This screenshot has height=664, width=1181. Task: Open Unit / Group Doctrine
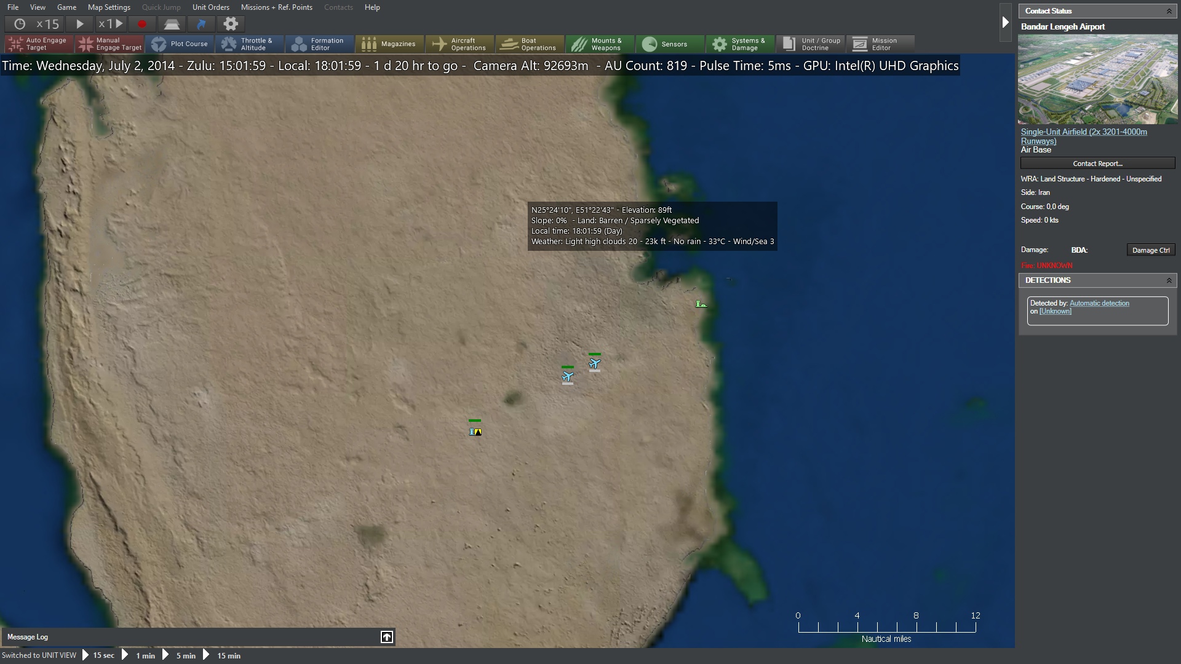811,44
